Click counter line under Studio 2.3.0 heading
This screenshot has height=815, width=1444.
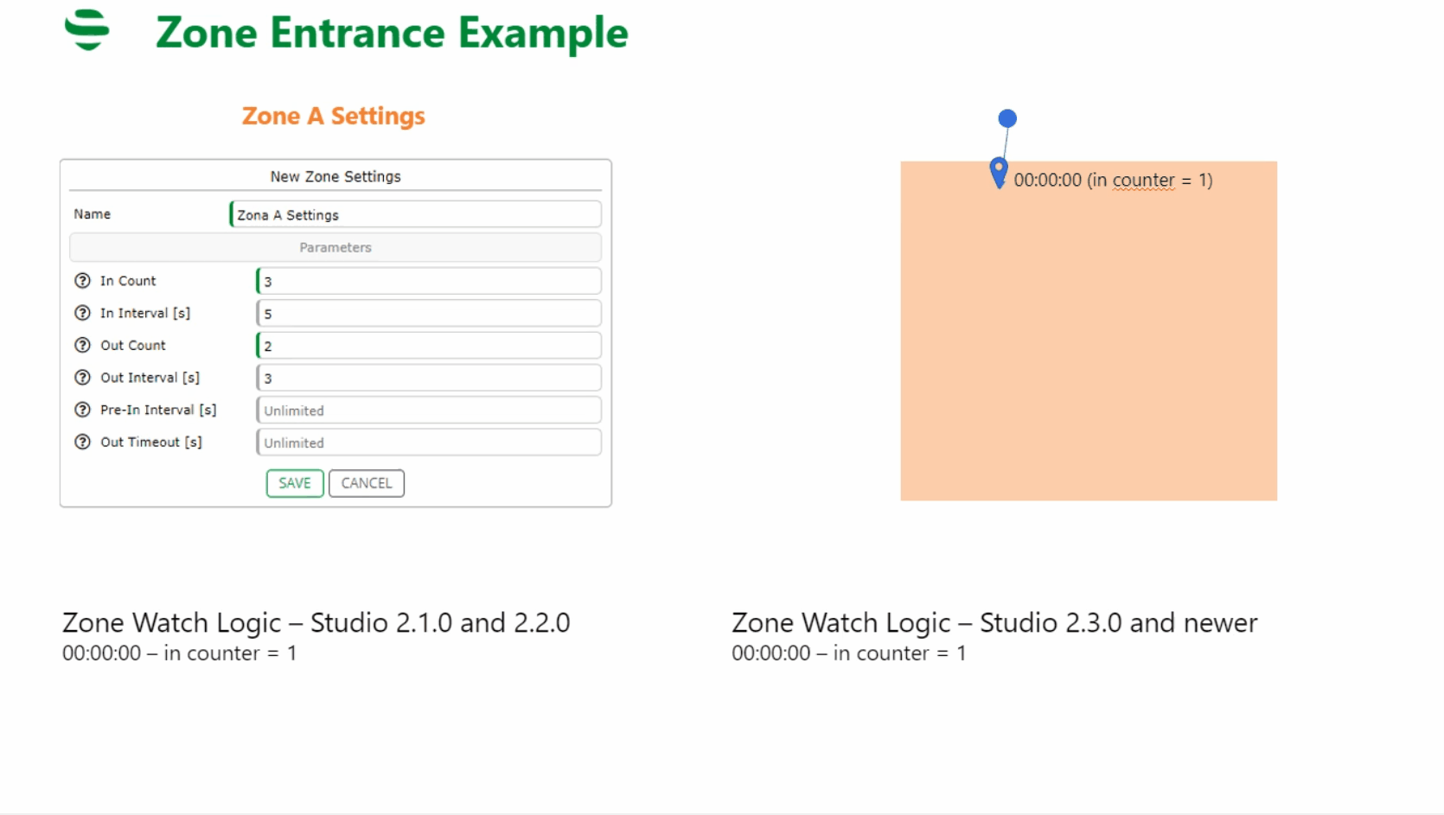click(x=849, y=653)
